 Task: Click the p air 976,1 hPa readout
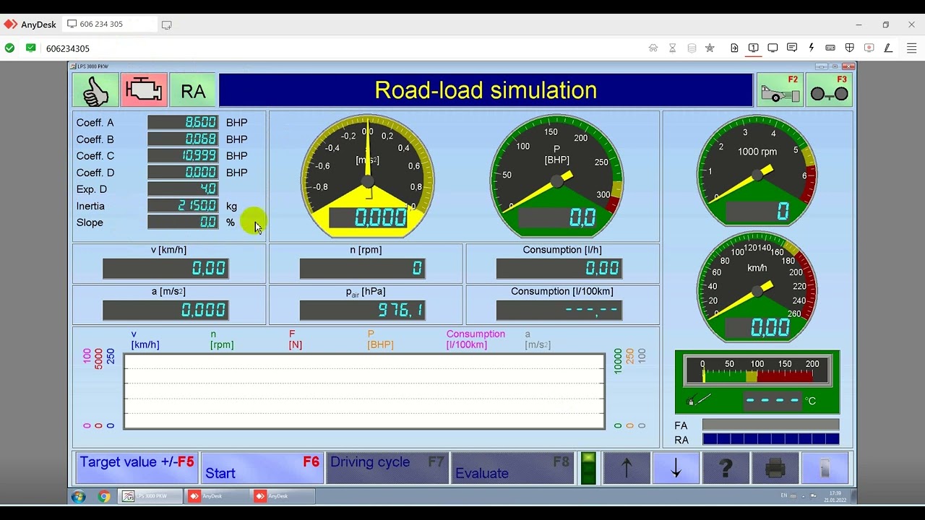point(362,310)
